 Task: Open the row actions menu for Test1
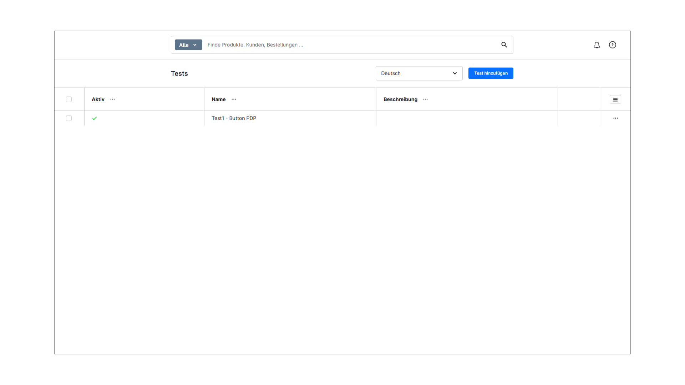(615, 118)
